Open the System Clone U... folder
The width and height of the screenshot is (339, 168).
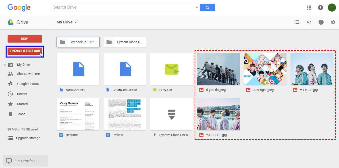click(125, 42)
